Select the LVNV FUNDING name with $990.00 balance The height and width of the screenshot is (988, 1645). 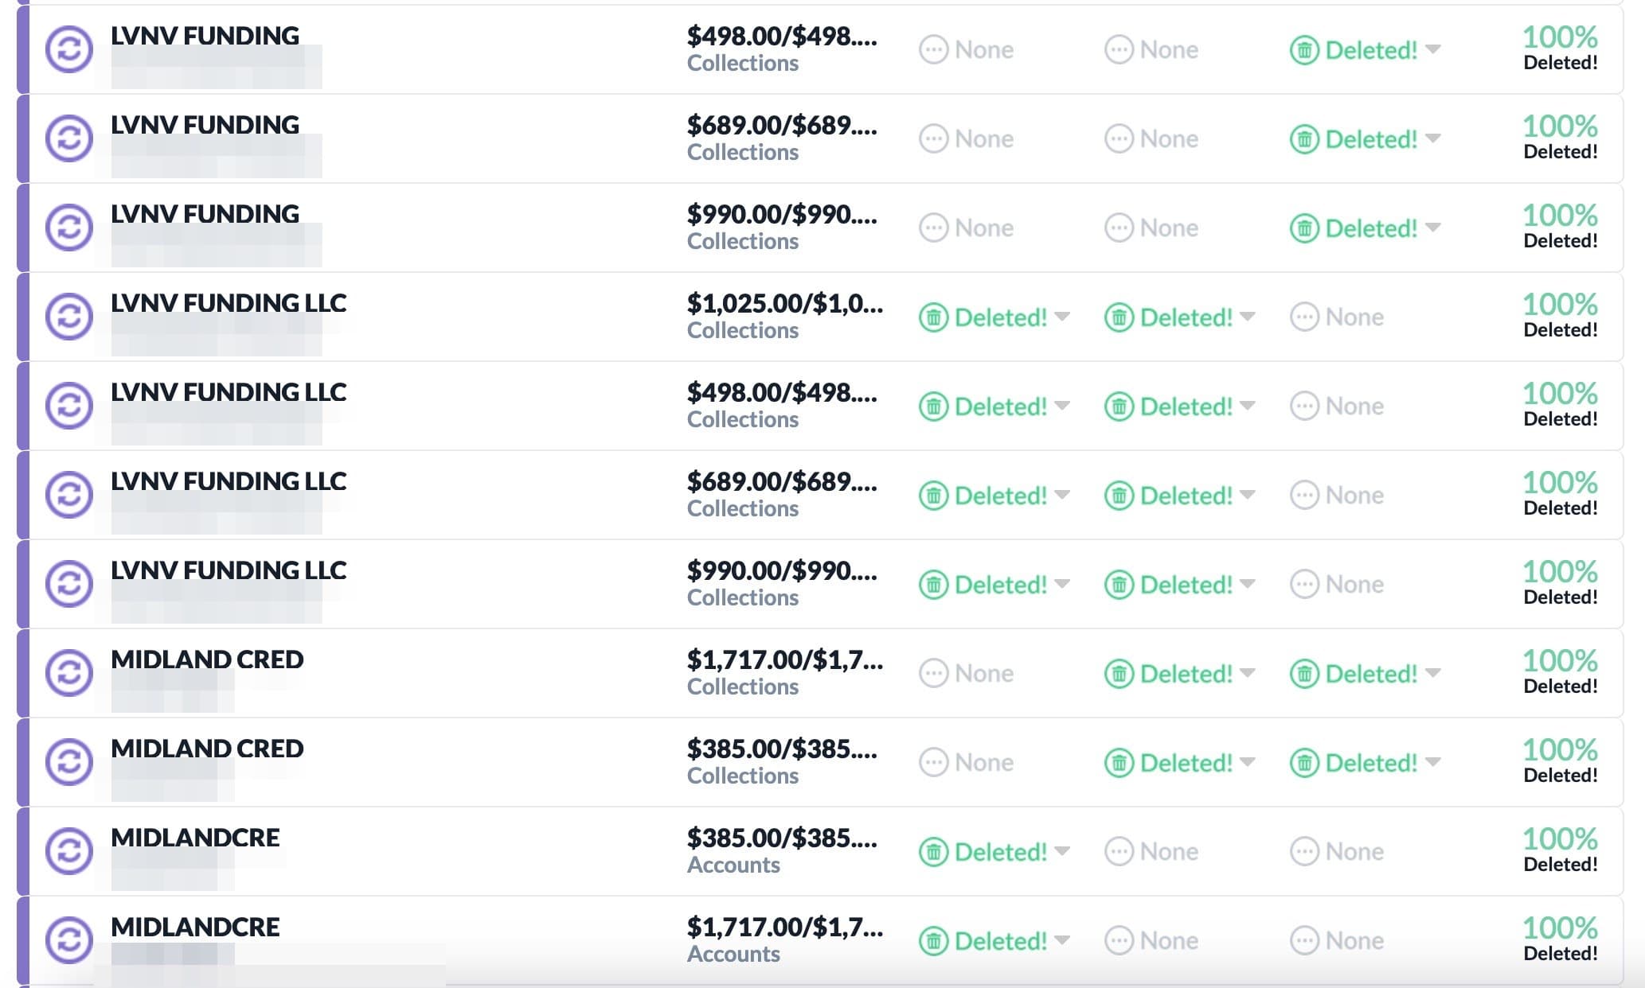tap(205, 214)
